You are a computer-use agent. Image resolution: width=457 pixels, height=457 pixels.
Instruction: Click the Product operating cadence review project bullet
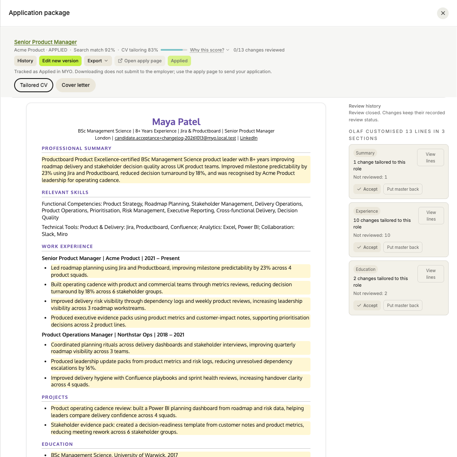click(181, 412)
